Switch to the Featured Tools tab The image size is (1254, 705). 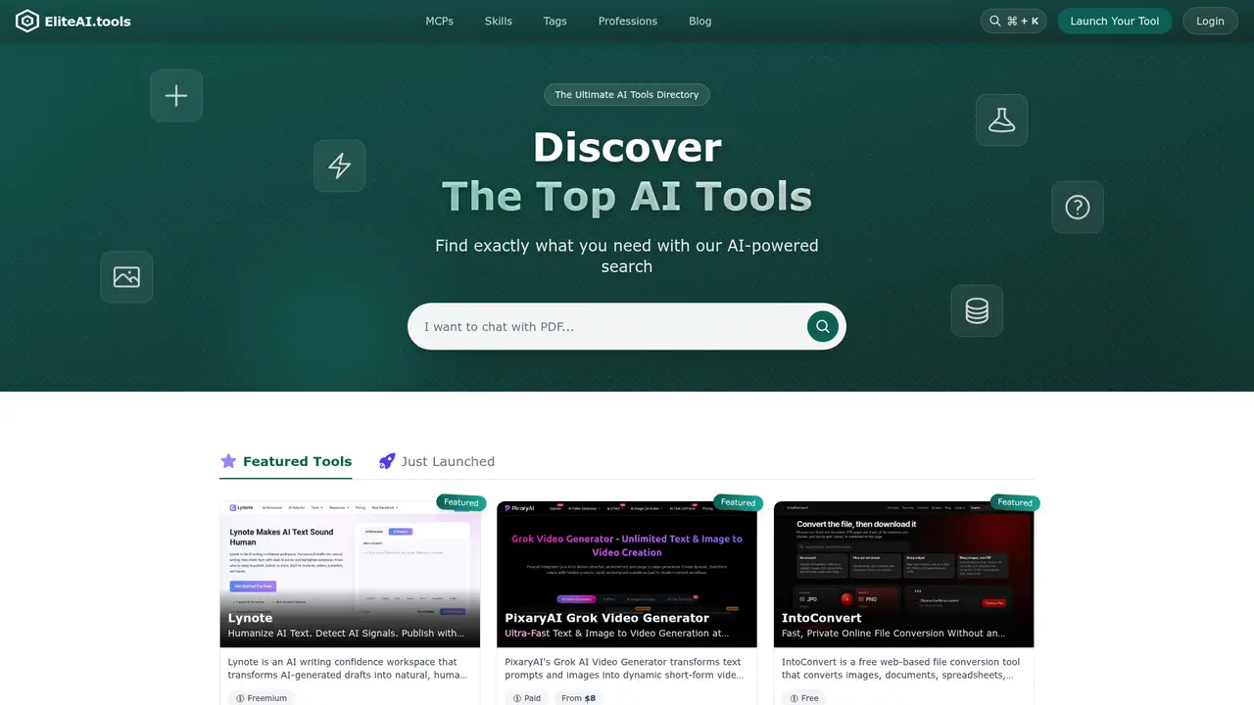tap(286, 461)
